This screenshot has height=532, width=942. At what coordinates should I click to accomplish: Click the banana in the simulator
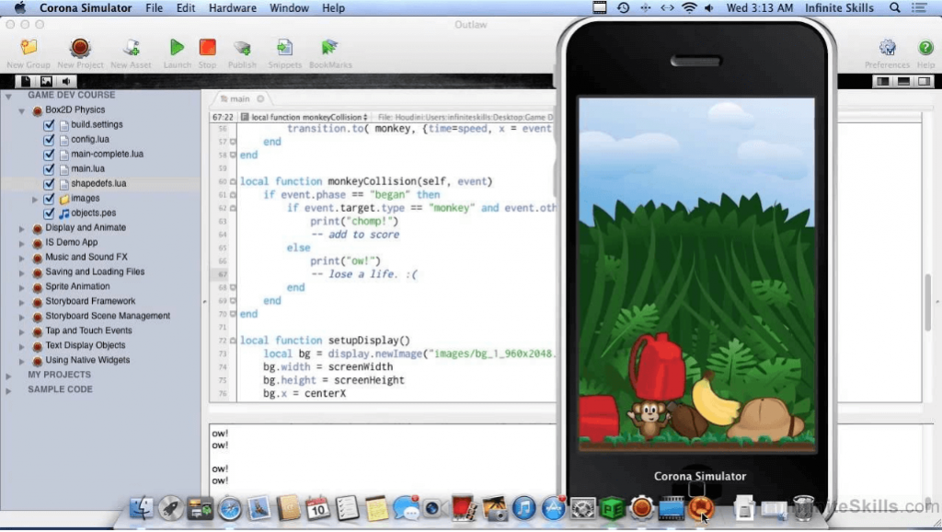click(x=714, y=399)
